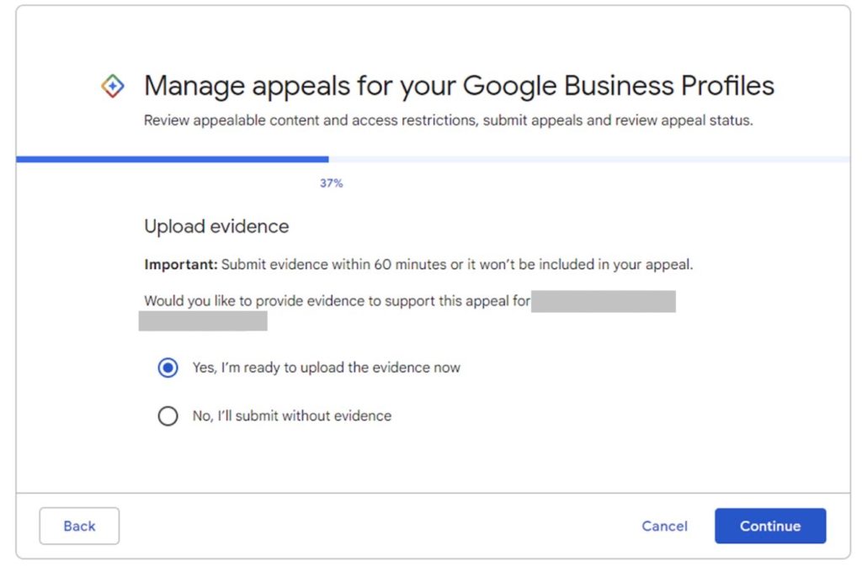Screen dimensions: 862x572
Task: Click the "Would you like to provide evidence" question
Action: 337,300
